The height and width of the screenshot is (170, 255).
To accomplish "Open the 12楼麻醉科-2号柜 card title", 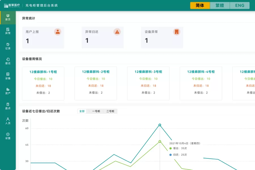I will (x=96, y=72).
